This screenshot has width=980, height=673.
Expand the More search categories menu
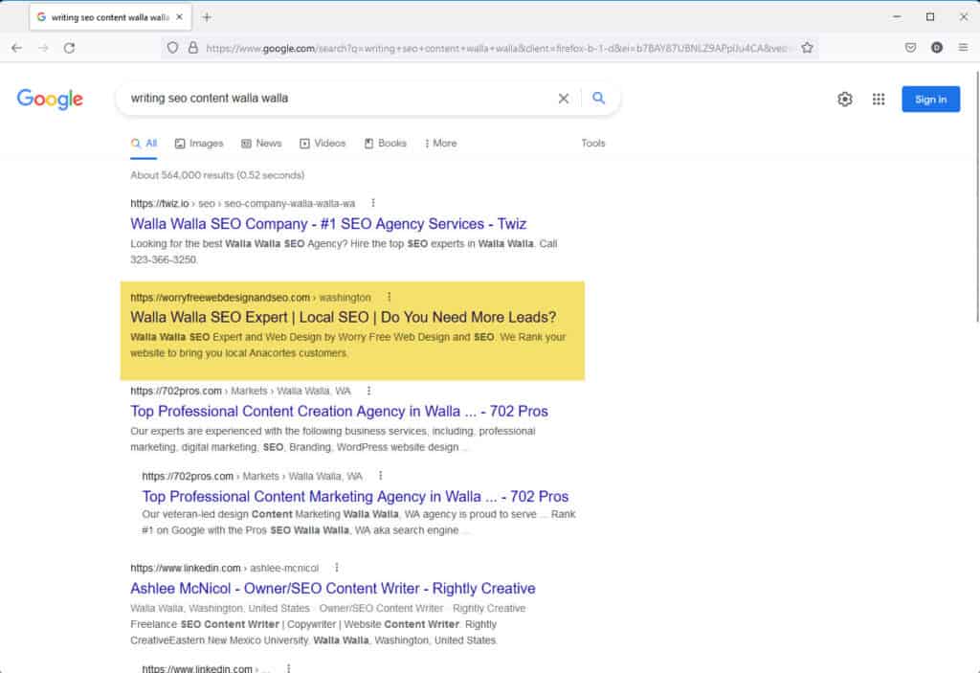(440, 144)
